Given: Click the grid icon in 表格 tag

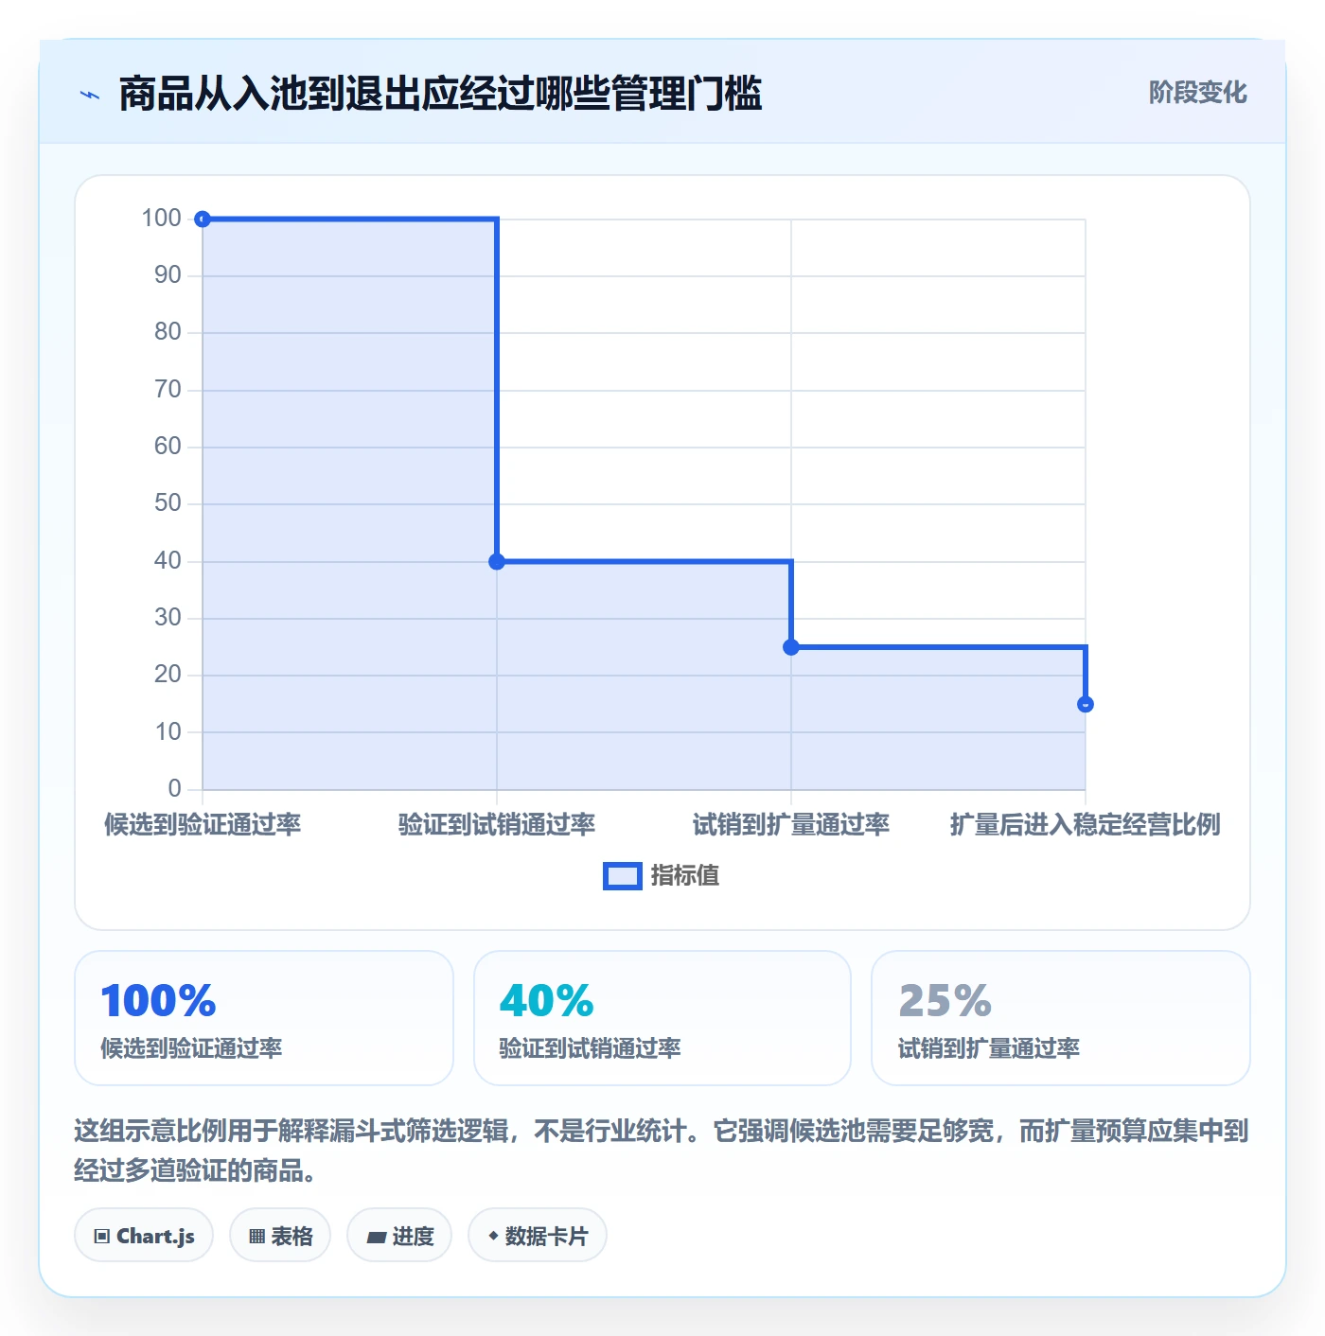Looking at the screenshot, I should [257, 1236].
